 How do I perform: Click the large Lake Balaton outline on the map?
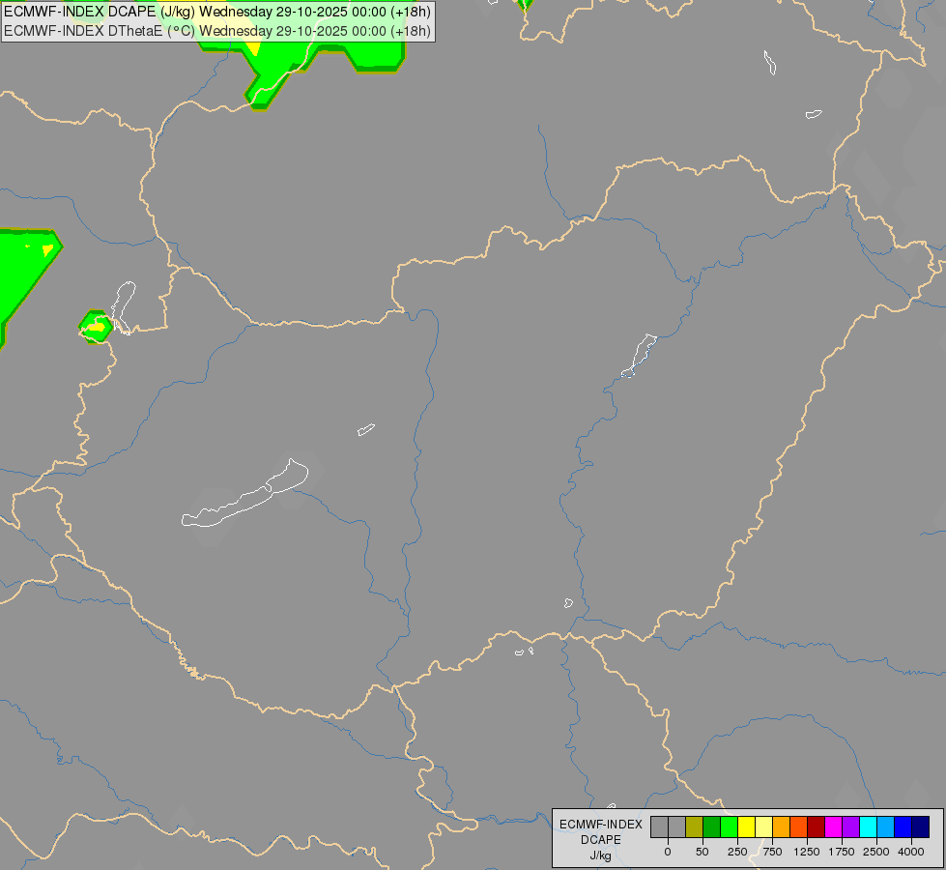coord(244,495)
